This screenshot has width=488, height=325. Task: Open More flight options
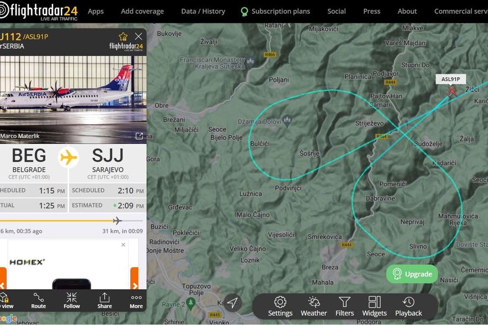(136, 301)
